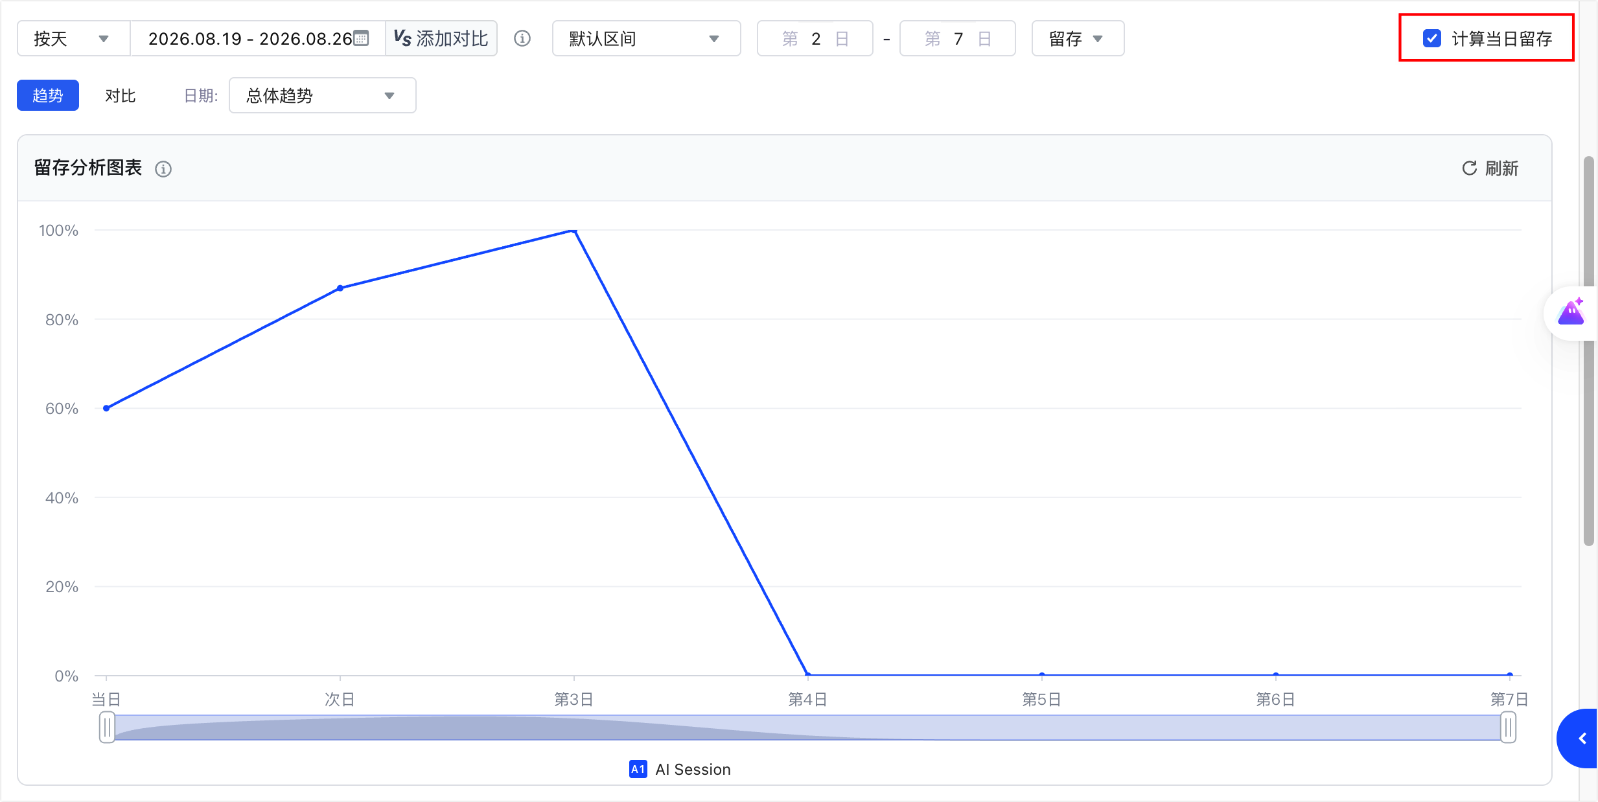The image size is (1598, 802).
Task: Click the 第7日 axis label
Action: (x=1509, y=700)
